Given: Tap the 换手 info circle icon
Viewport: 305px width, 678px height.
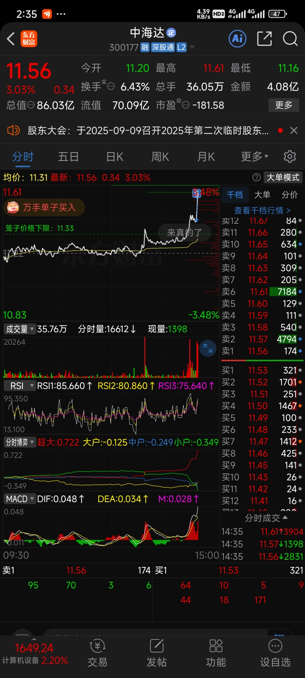Looking at the screenshot, I should pyautogui.click(x=111, y=86).
